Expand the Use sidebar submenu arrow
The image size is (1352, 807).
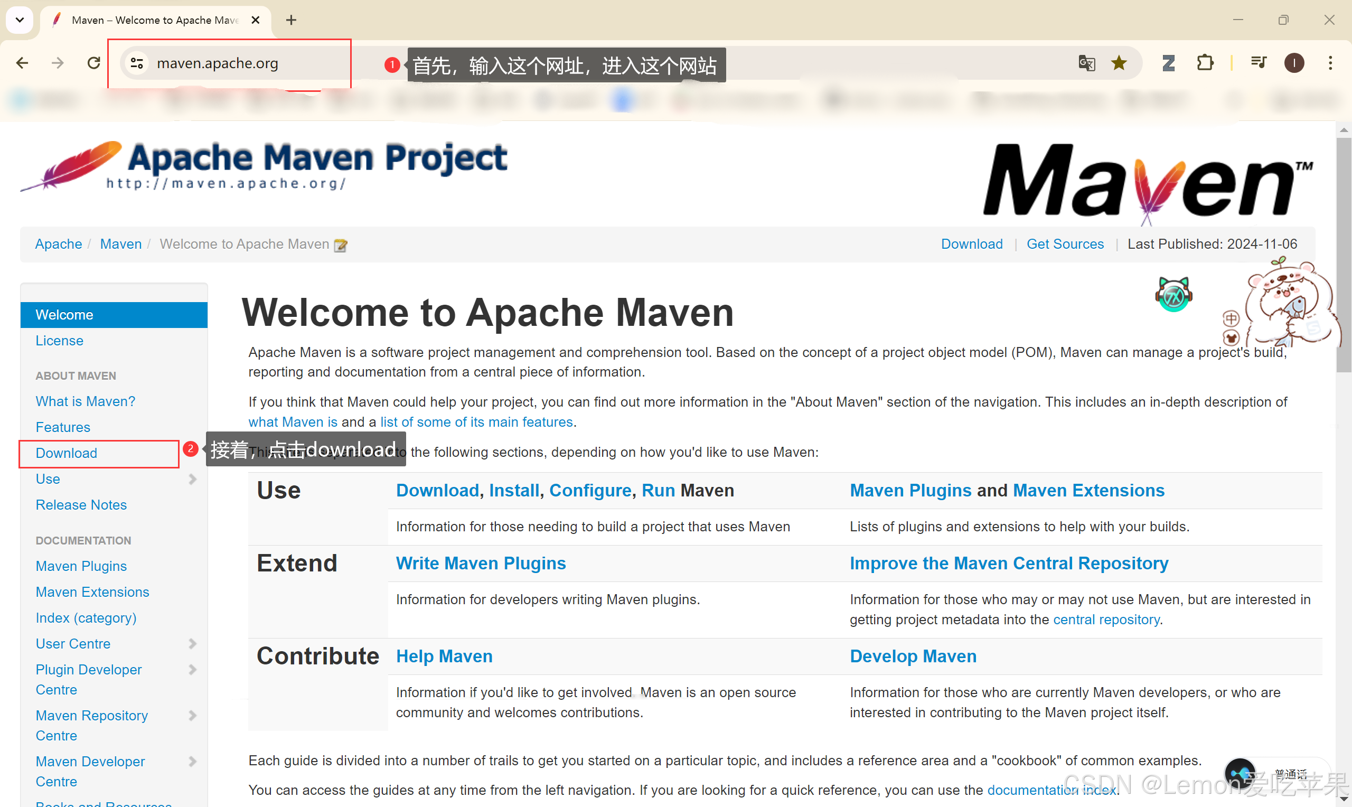coord(192,479)
